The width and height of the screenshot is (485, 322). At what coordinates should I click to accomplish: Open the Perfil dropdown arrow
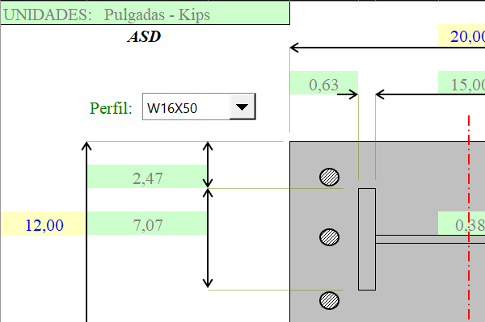point(242,107)
